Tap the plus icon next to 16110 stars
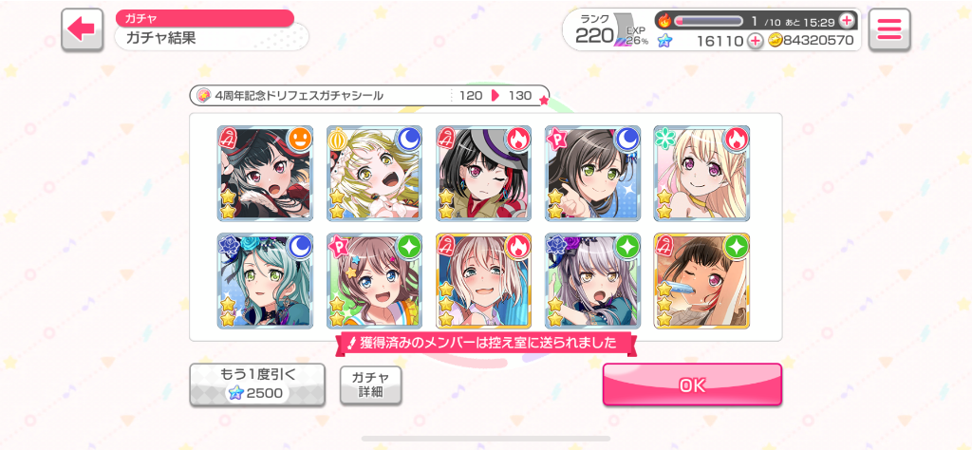972x450 pixels. 755,41
